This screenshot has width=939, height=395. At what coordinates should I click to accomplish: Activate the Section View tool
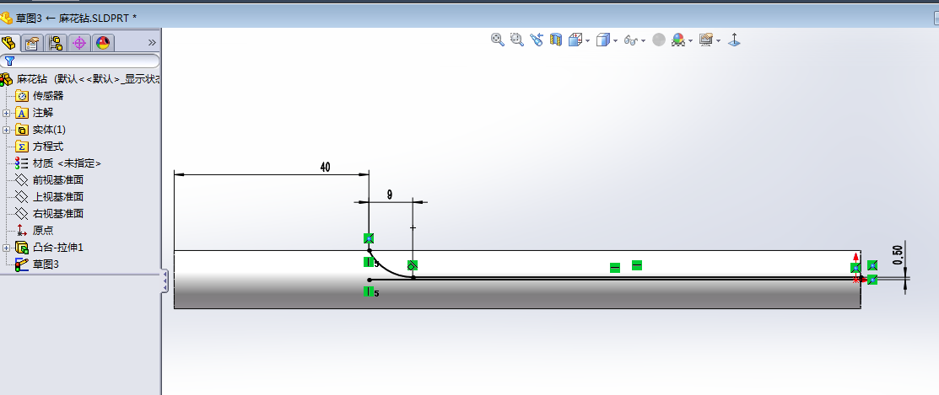click(x=556, y=40)
